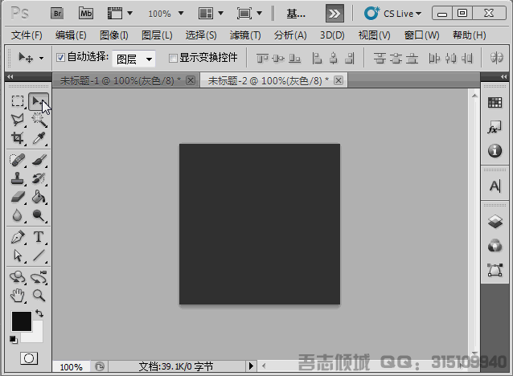This screenshot has width=513, height=376.
Task: Select the Crop tool
Action: 18,138
